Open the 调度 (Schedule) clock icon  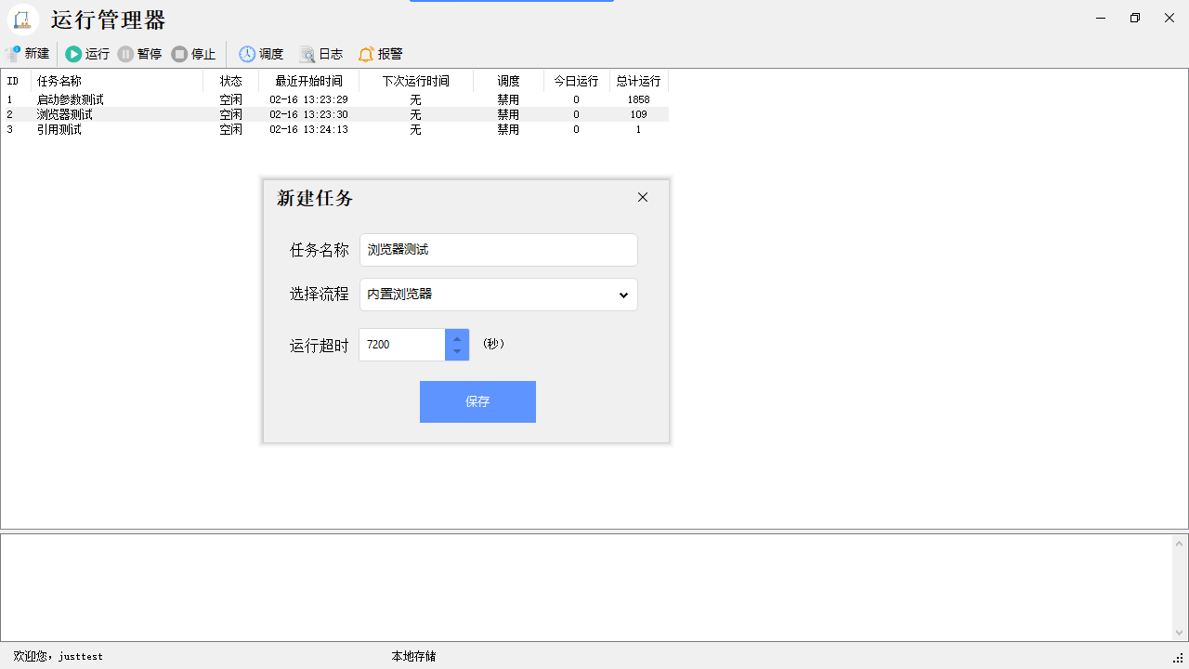coord(247,54)
